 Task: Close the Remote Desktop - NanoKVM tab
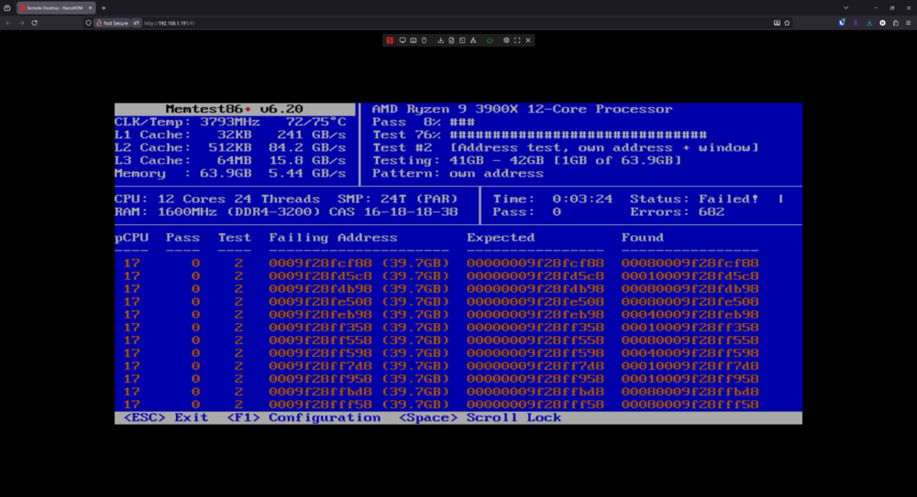pos(90,7)
